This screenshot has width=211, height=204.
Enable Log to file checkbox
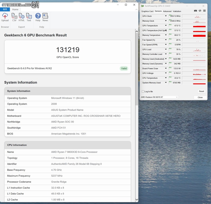143,91
